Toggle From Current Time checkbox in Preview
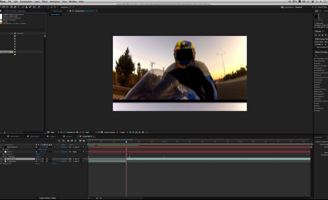 point(315,47)
